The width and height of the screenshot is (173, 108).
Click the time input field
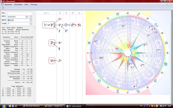(18, 20)
